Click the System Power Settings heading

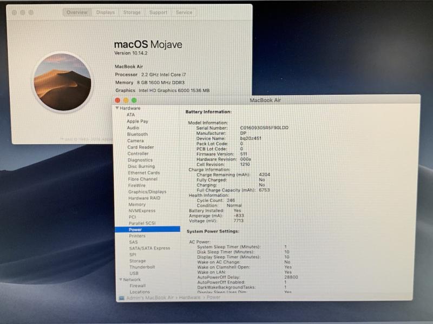coord(213,231)
